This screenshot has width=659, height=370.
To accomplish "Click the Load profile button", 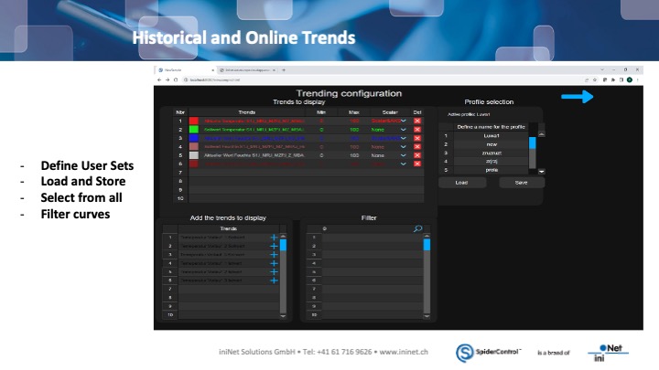I will pos(461,182).
